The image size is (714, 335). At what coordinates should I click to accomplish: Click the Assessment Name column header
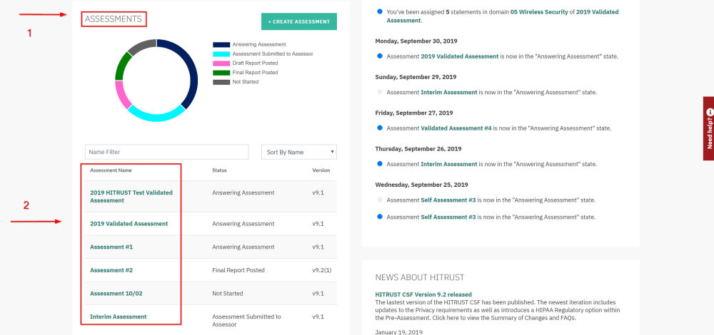(111, 170)
